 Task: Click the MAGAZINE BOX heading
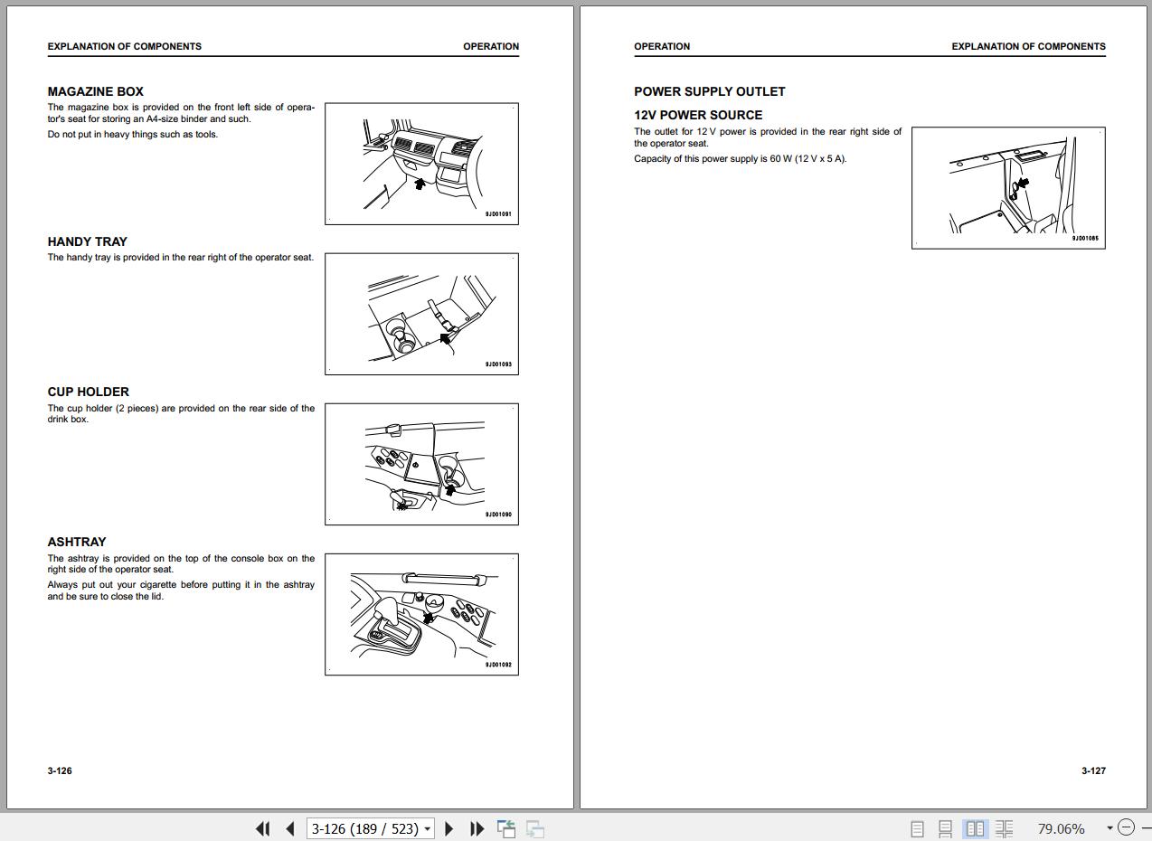click(x=95, y=91)
